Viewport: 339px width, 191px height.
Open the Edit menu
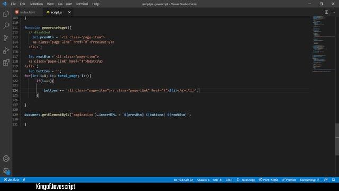[x=22, y=4]
